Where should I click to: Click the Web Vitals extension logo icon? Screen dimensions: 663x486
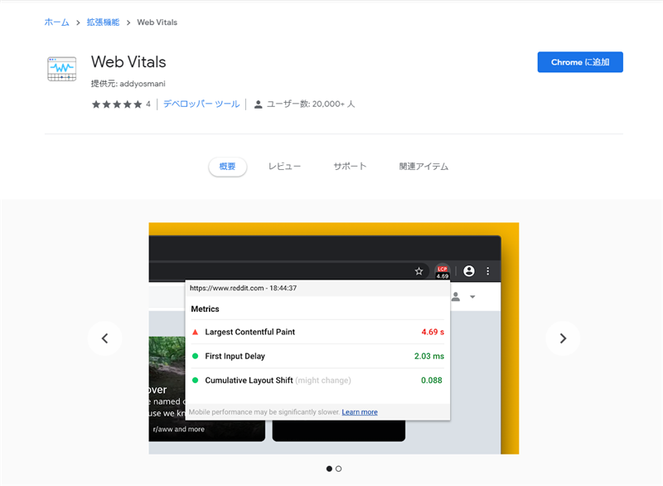tap(62, 69)
